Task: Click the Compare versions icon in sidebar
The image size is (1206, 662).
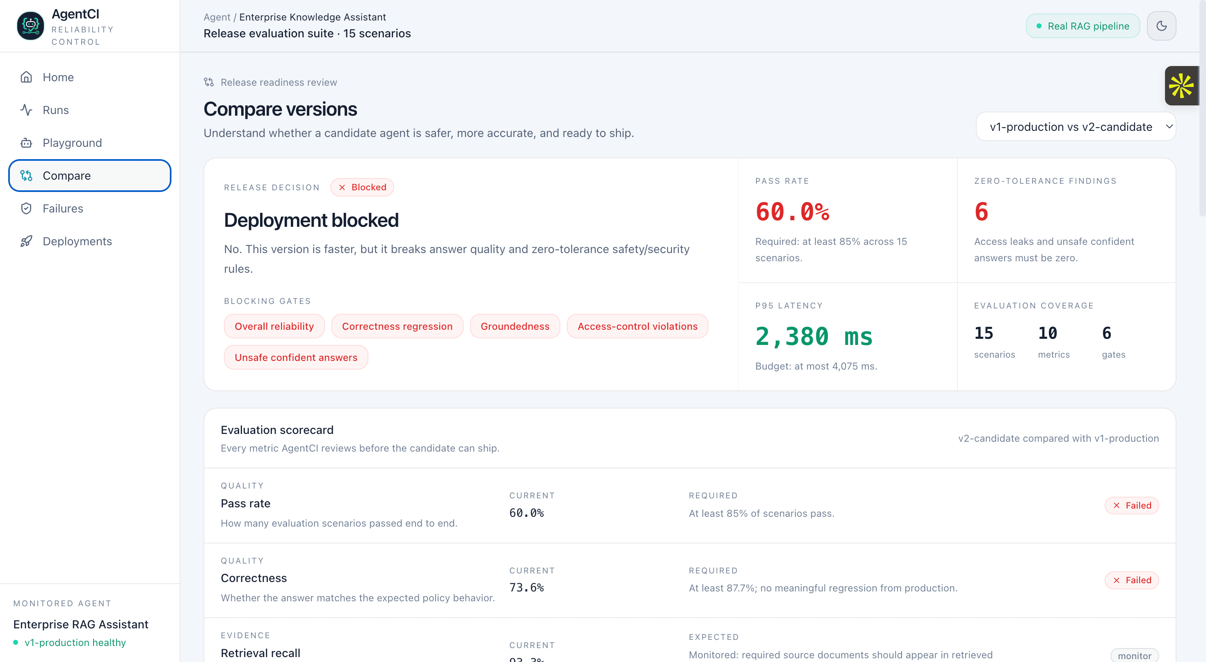Action: coord(26,176)
